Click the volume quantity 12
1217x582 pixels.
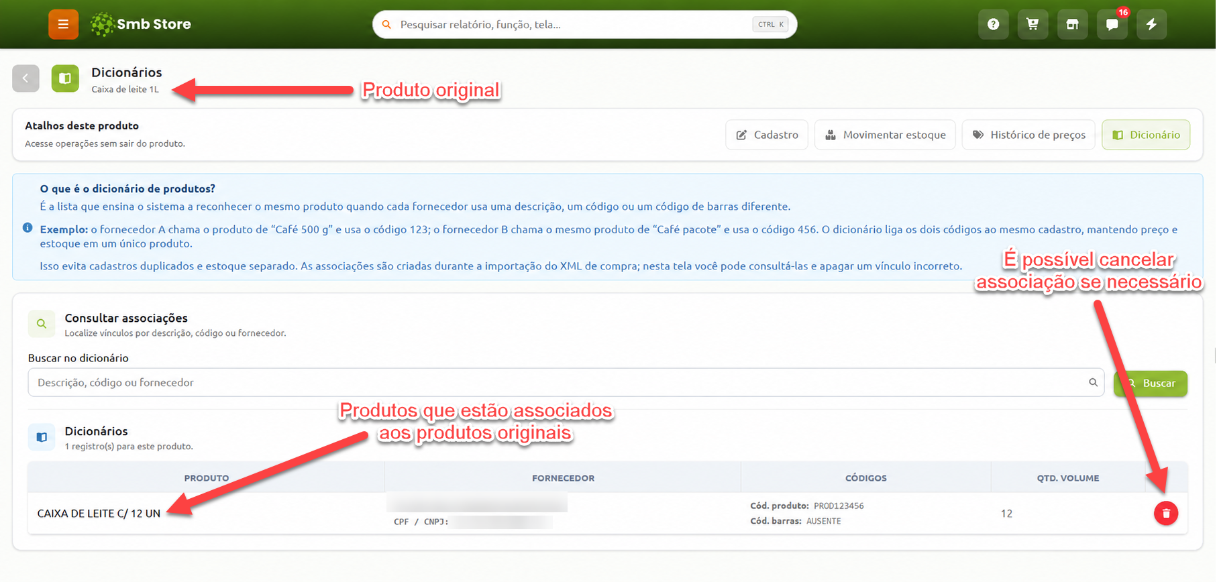coord(1006,514)
